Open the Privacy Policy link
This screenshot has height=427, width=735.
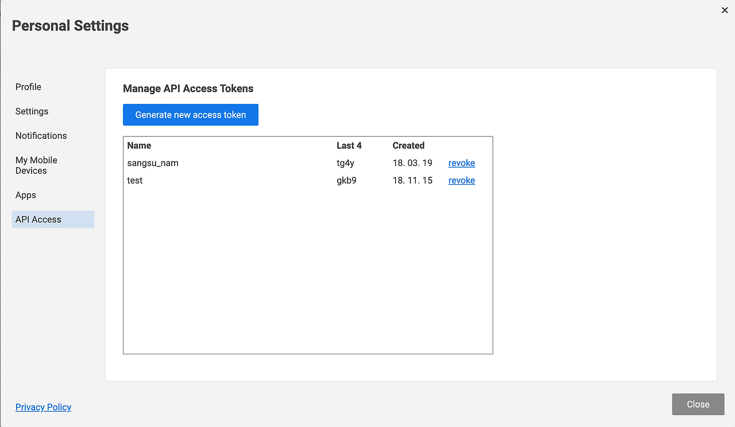coord(44,407)
